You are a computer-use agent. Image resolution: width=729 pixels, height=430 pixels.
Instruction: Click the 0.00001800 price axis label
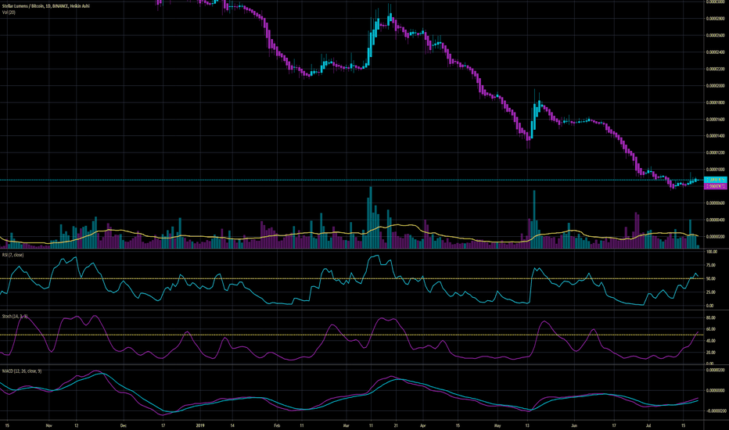coord(716,102)
